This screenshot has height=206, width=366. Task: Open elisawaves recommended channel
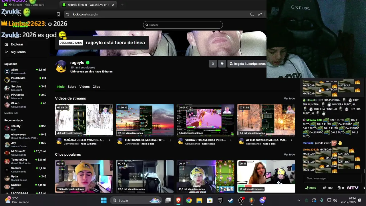[x=25, y=136]
